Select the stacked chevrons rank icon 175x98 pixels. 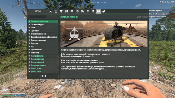[x=67, y=11]
